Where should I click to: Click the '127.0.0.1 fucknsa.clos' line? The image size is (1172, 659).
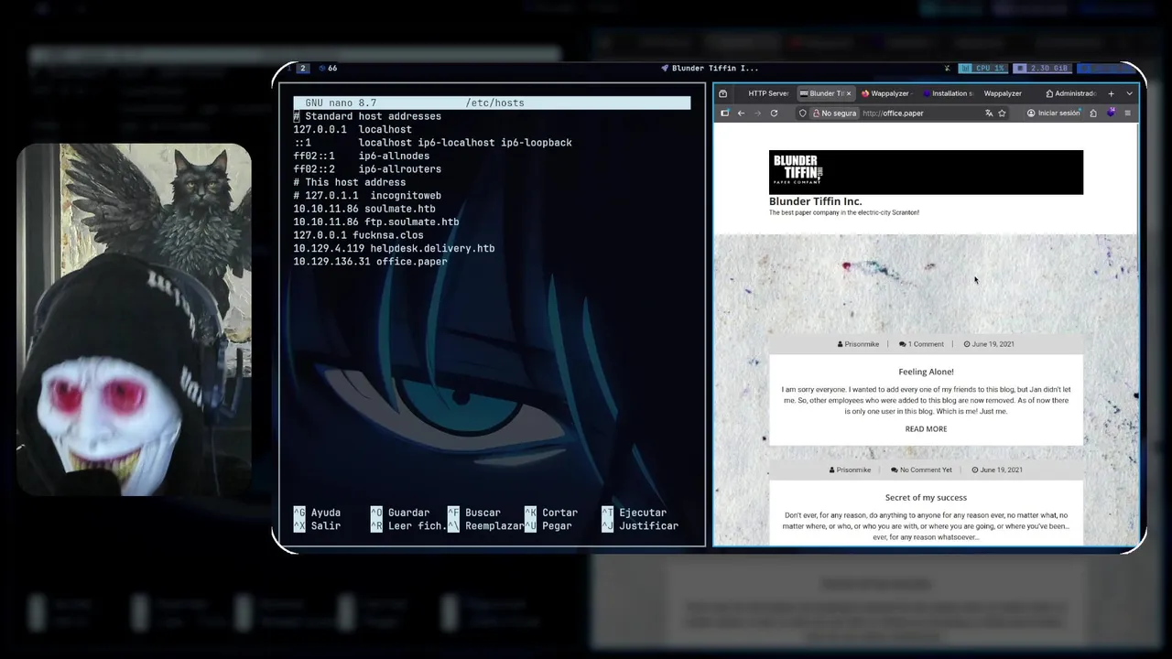[x=358, y=234]
